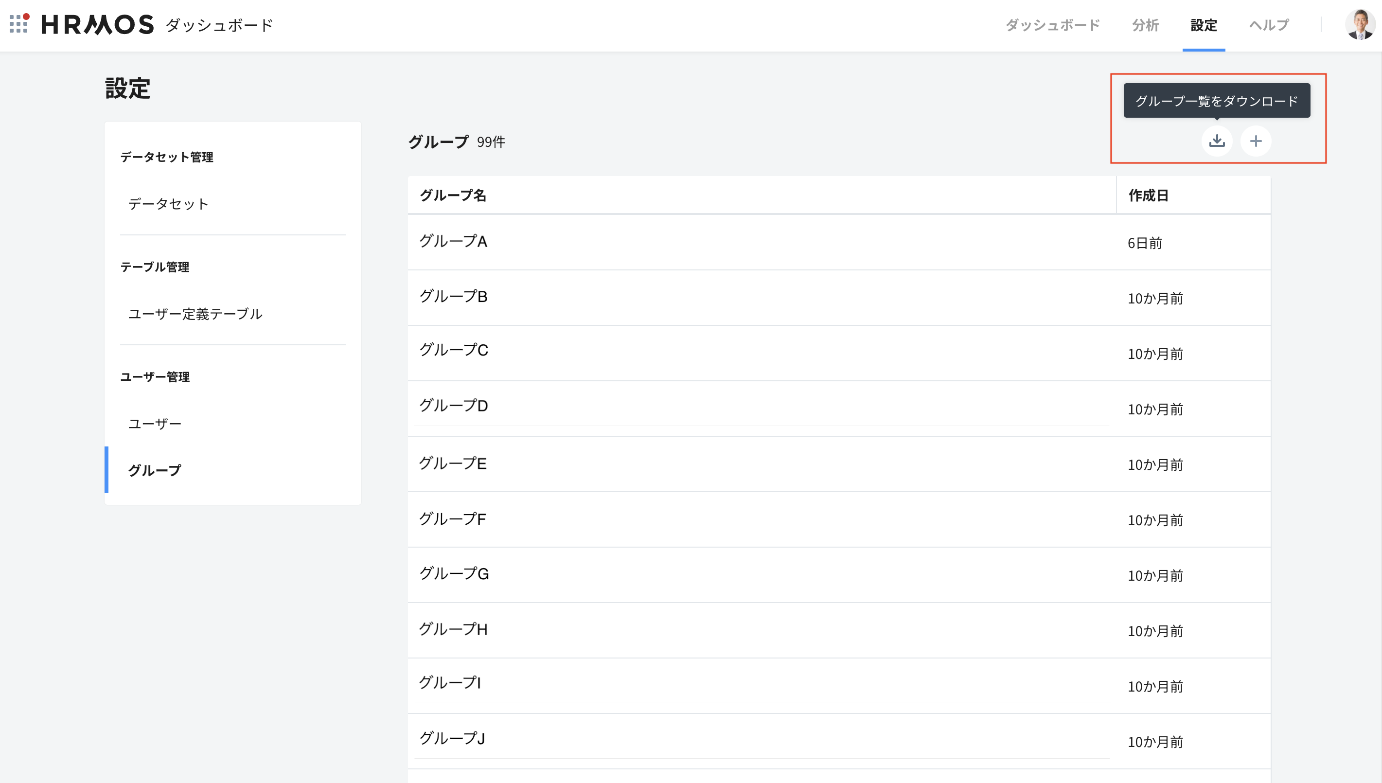Click the HRMOS logo
The height and width of the screenshot is (783, 1382).
coord(97,25)
